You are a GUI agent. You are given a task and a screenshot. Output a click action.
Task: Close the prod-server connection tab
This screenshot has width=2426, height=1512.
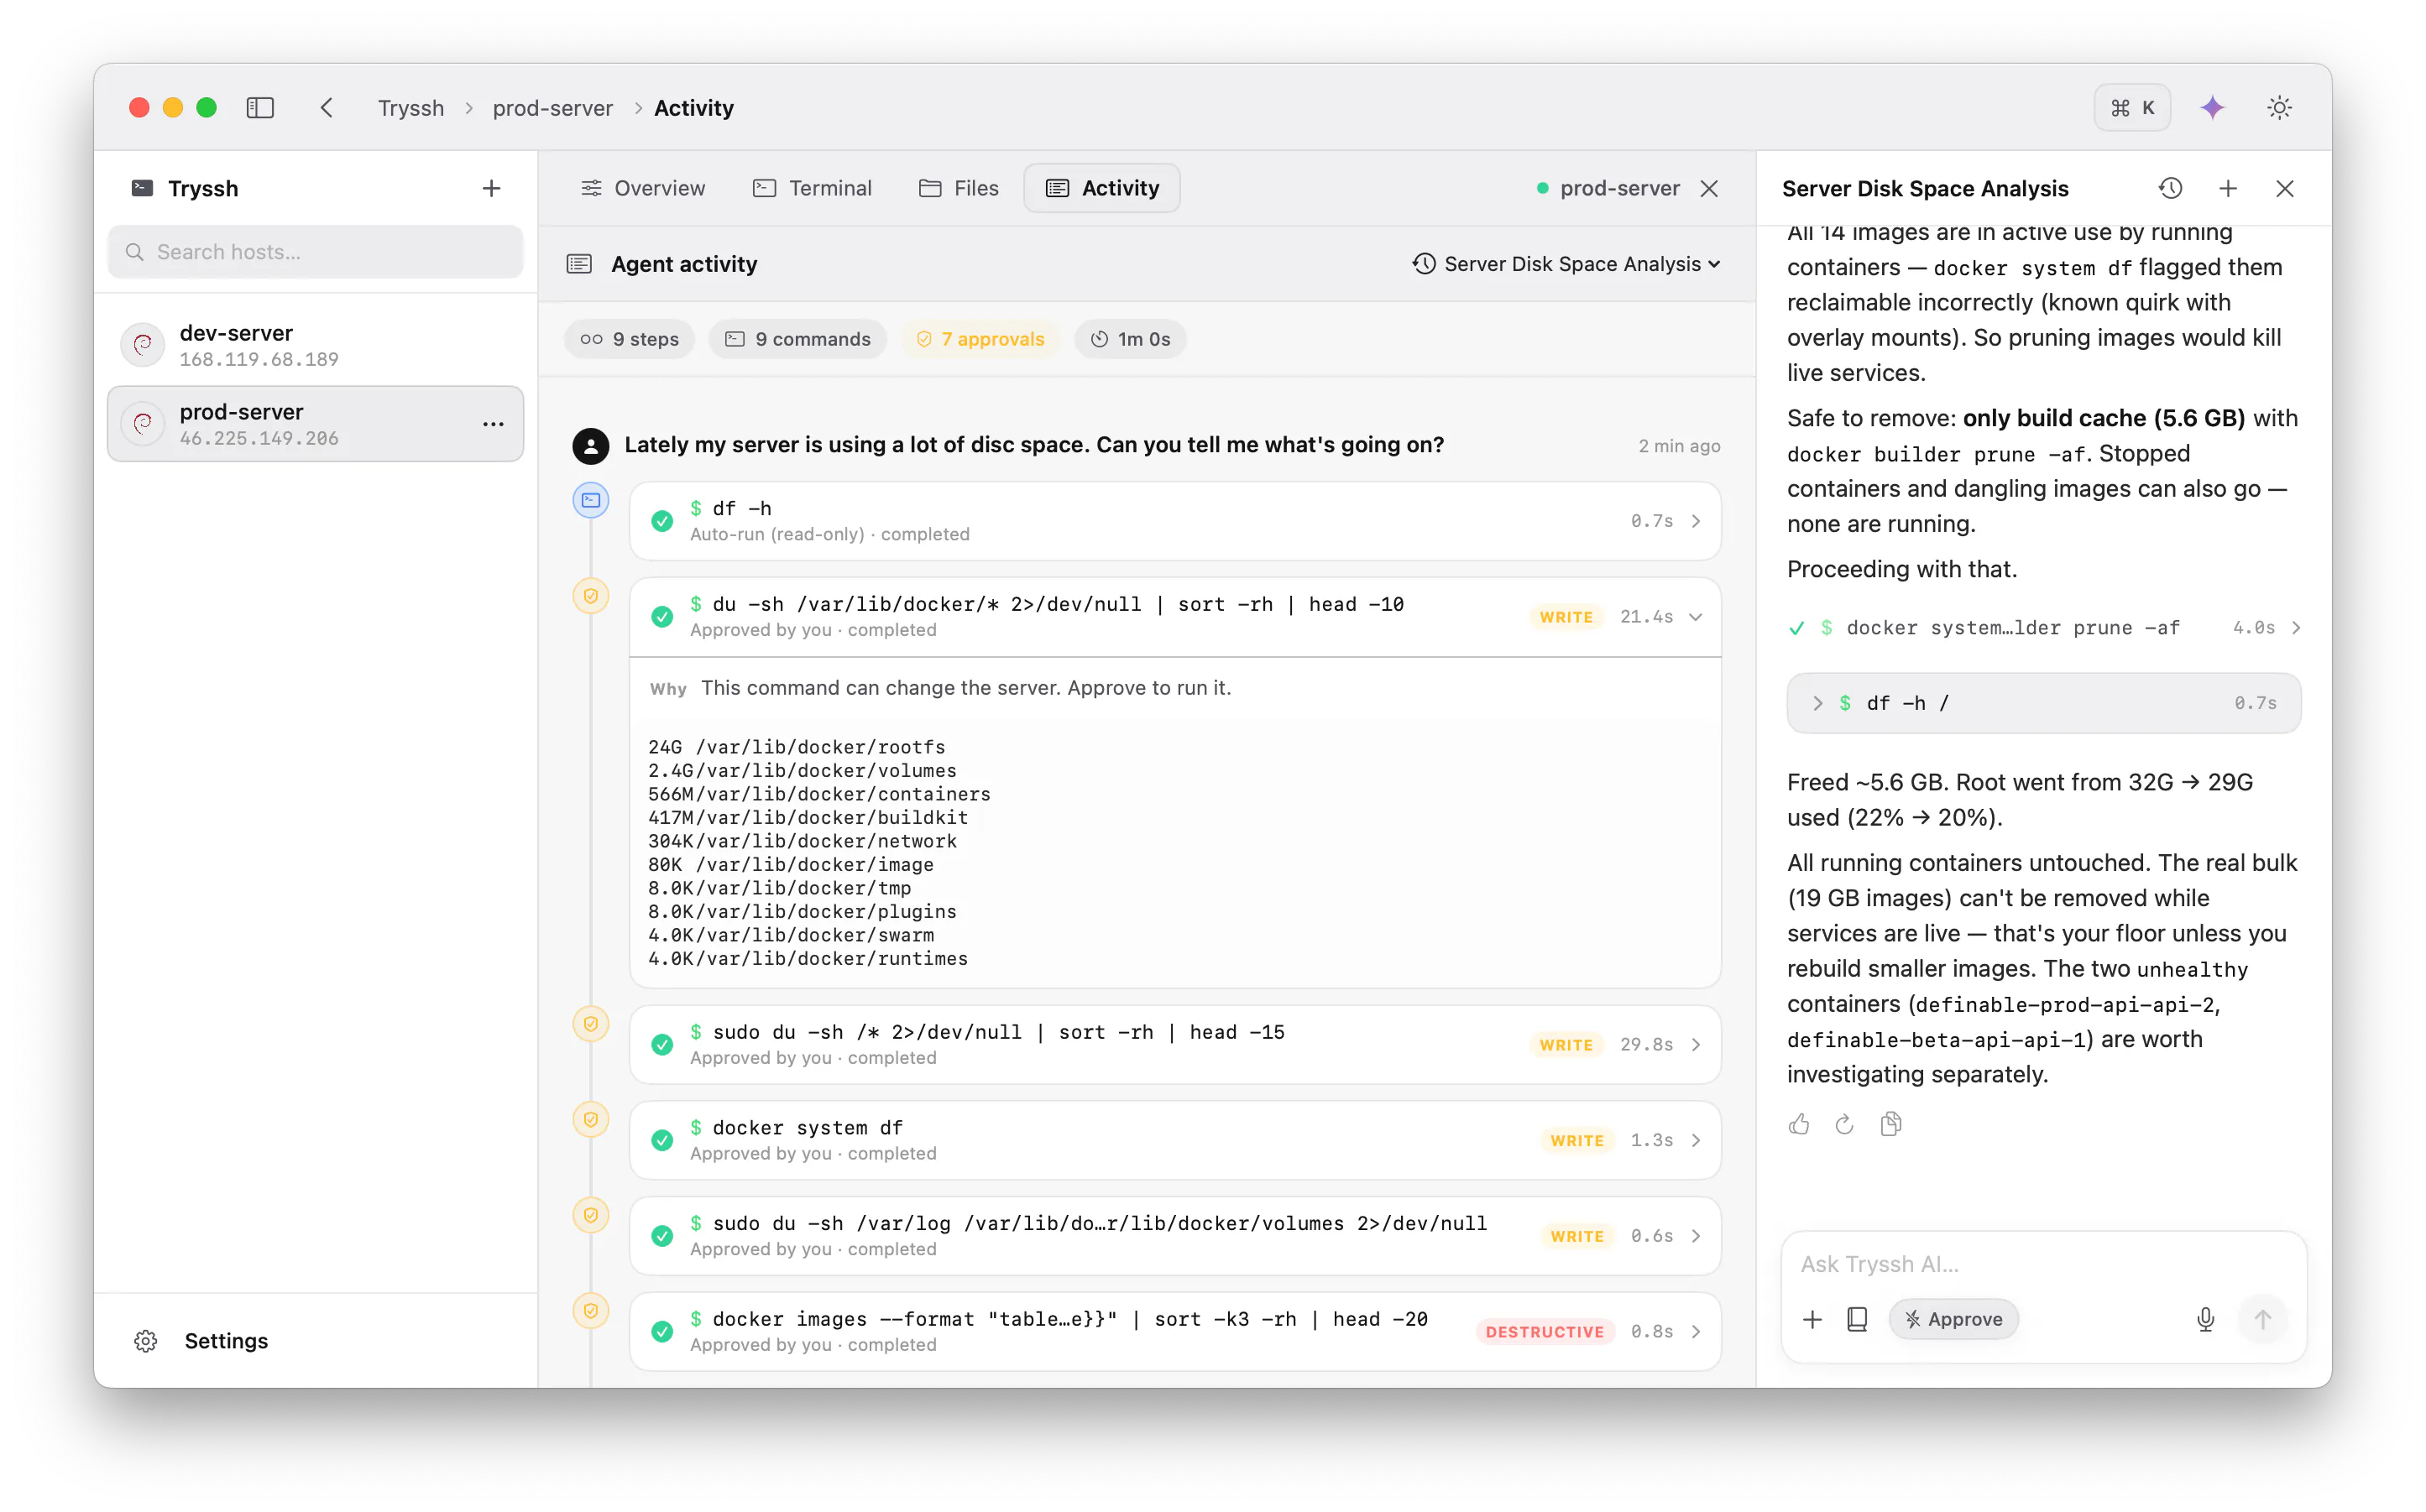1709,188
